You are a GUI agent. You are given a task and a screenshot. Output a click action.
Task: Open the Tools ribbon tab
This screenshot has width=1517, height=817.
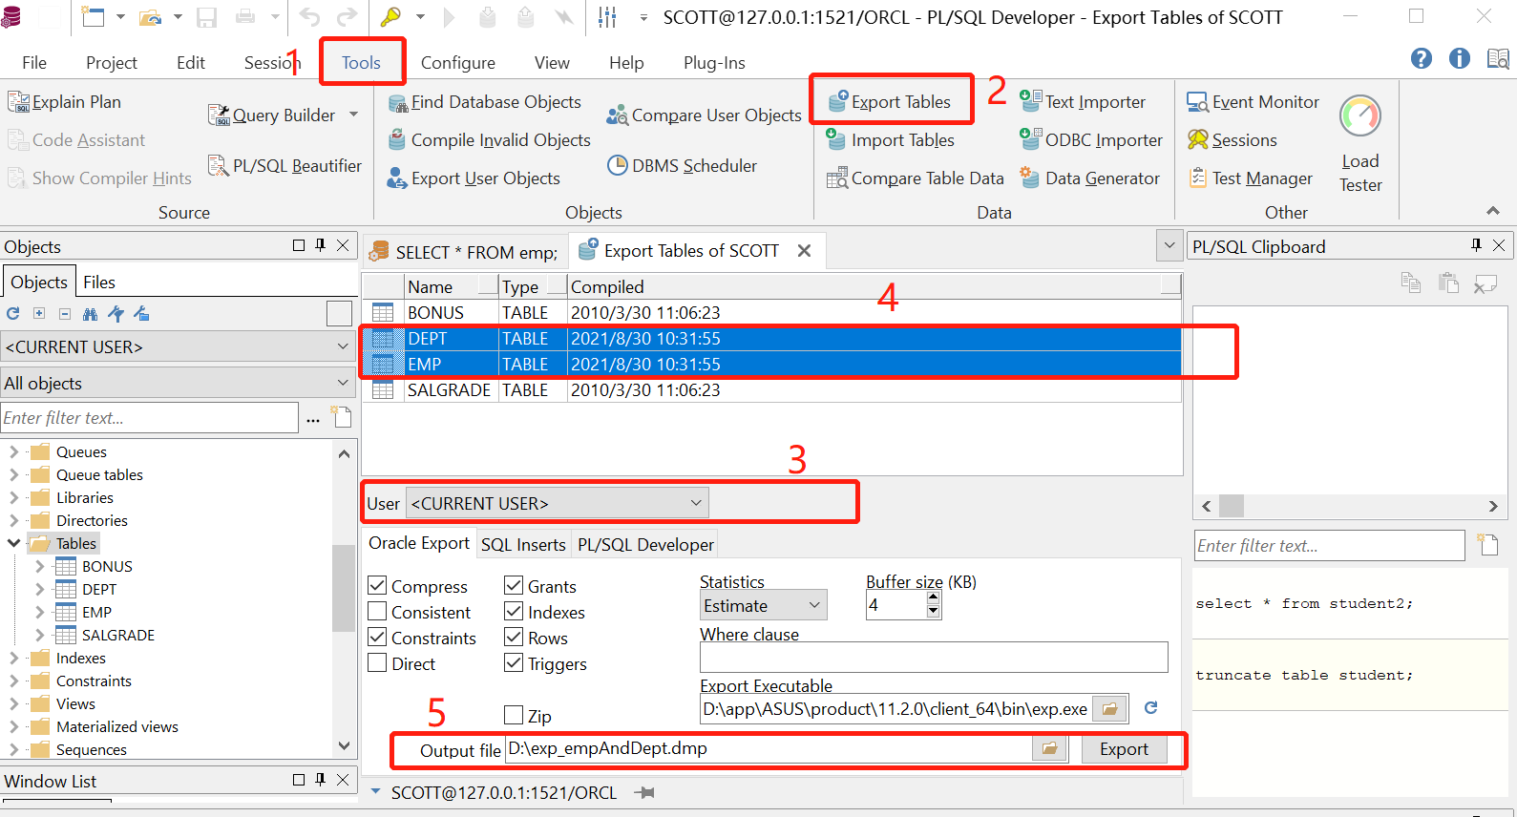pyautogui.click(x=361, y=63)
